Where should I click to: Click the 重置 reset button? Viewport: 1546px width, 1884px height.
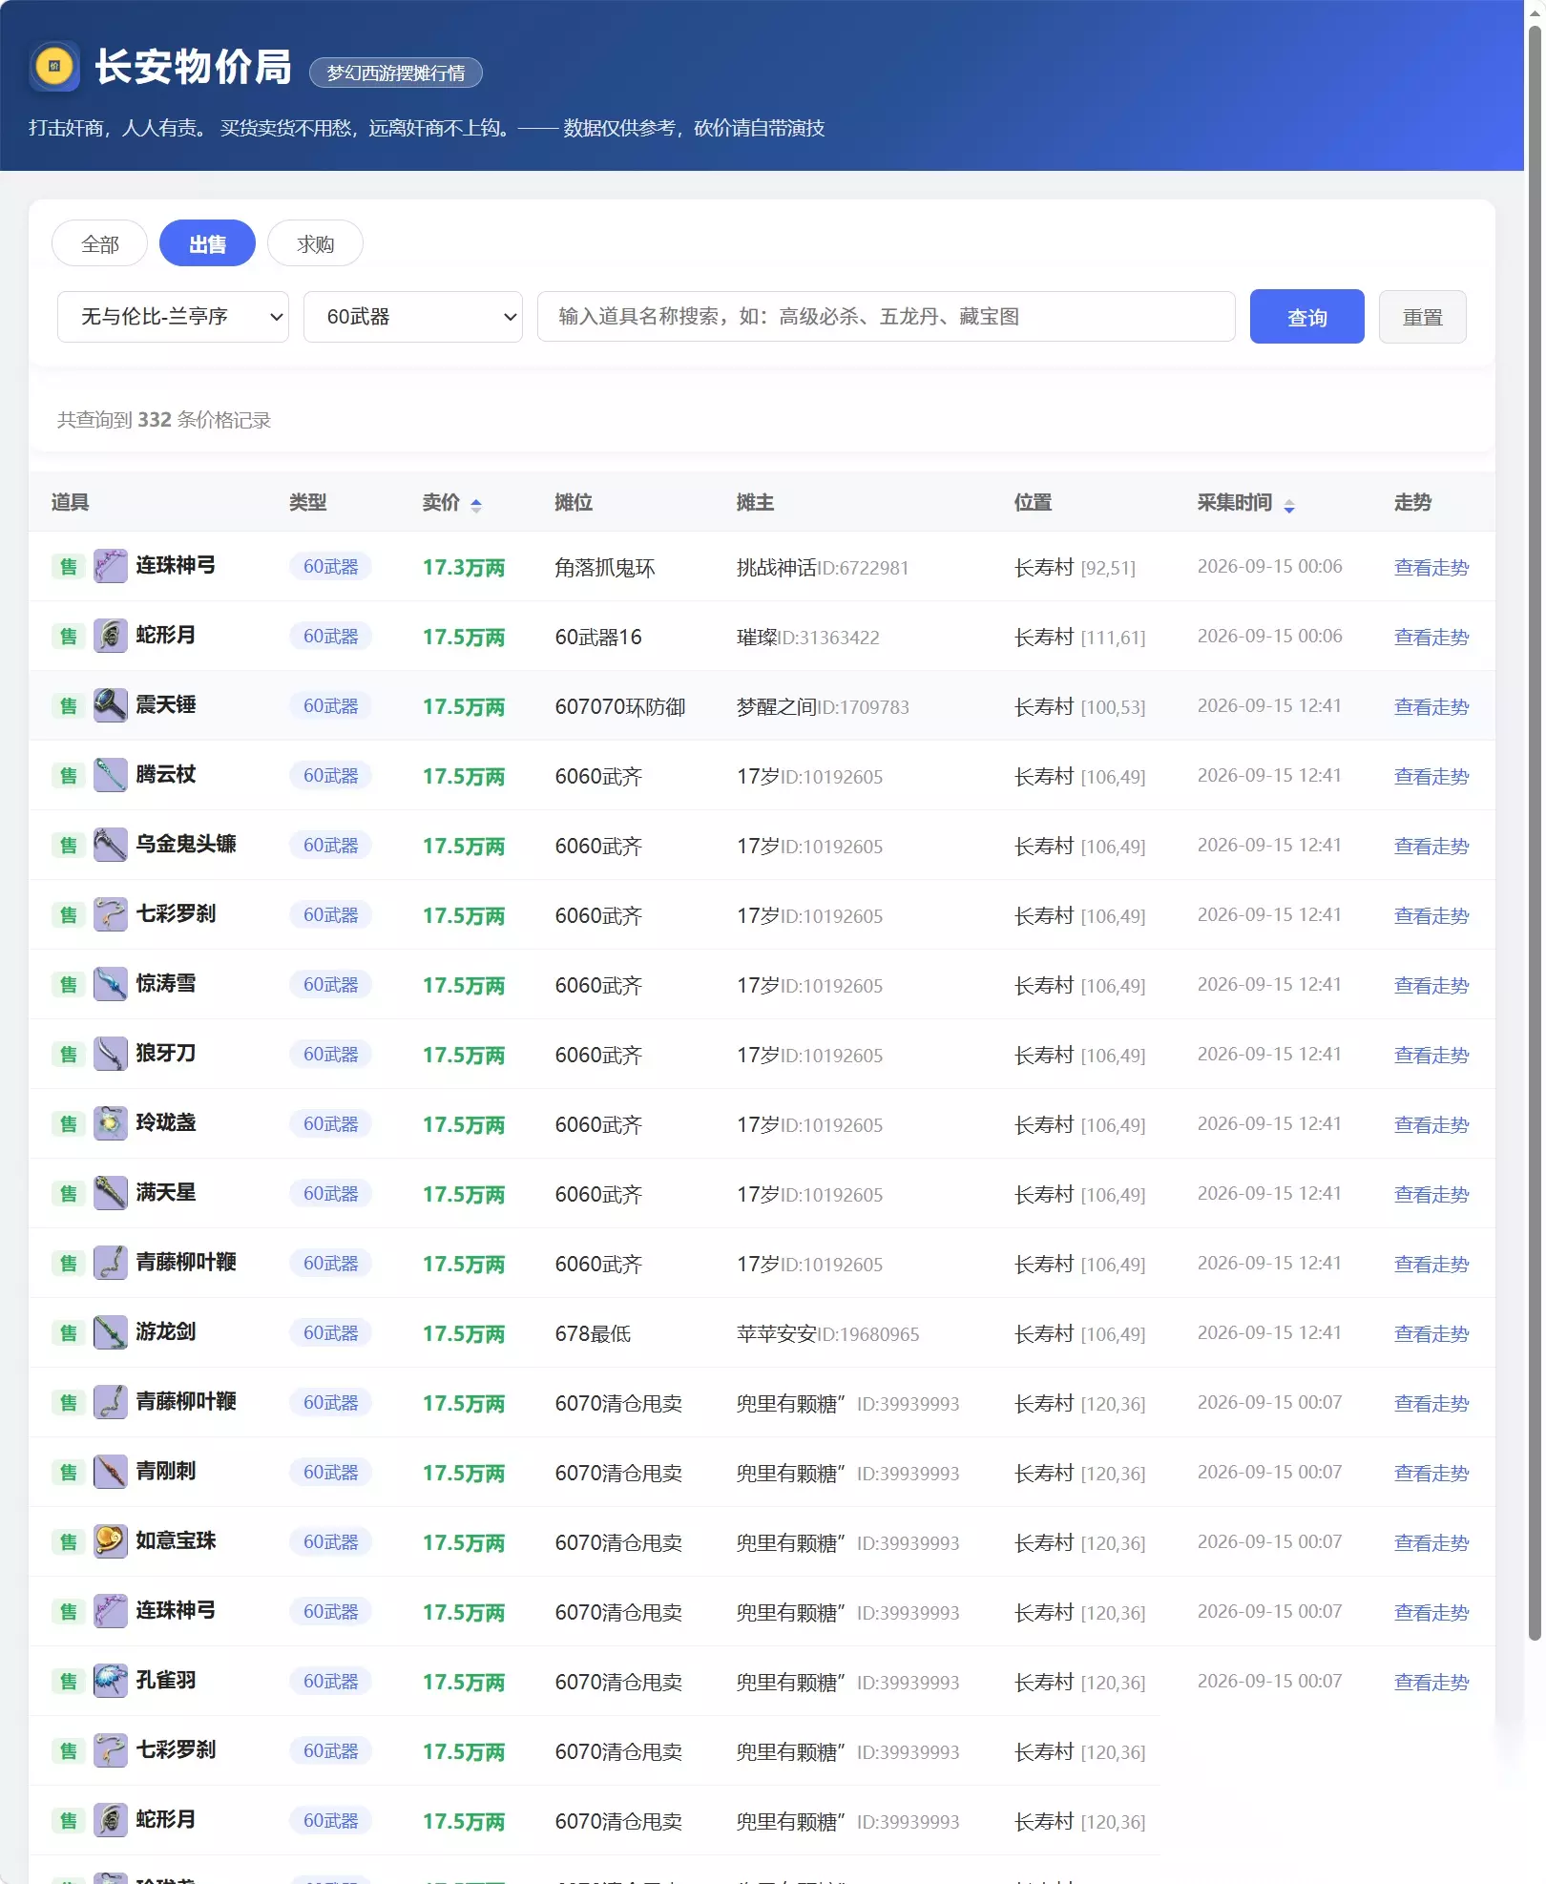[x=1422, y=317]
